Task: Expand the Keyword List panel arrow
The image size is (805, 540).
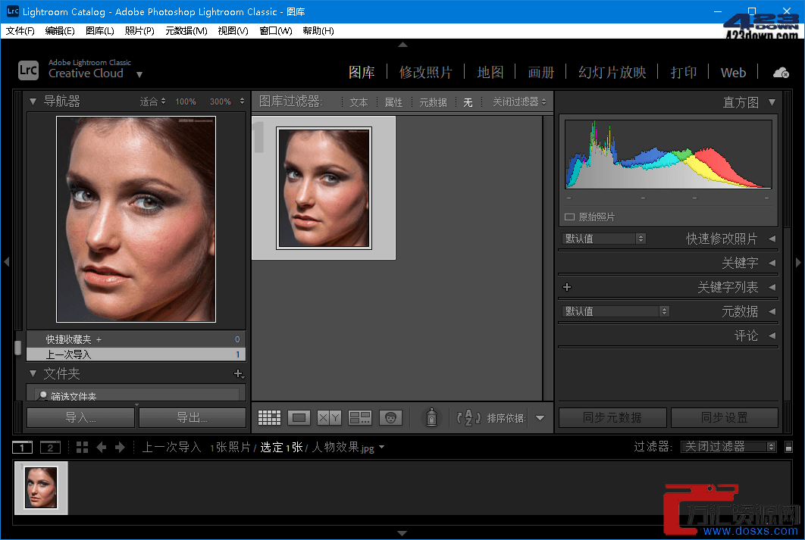Action: [772, 287]
